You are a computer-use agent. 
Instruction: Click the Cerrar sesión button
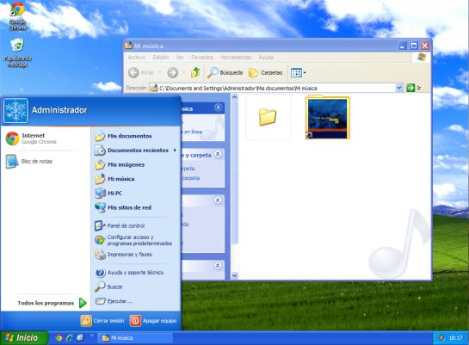[x=102, y=321]
